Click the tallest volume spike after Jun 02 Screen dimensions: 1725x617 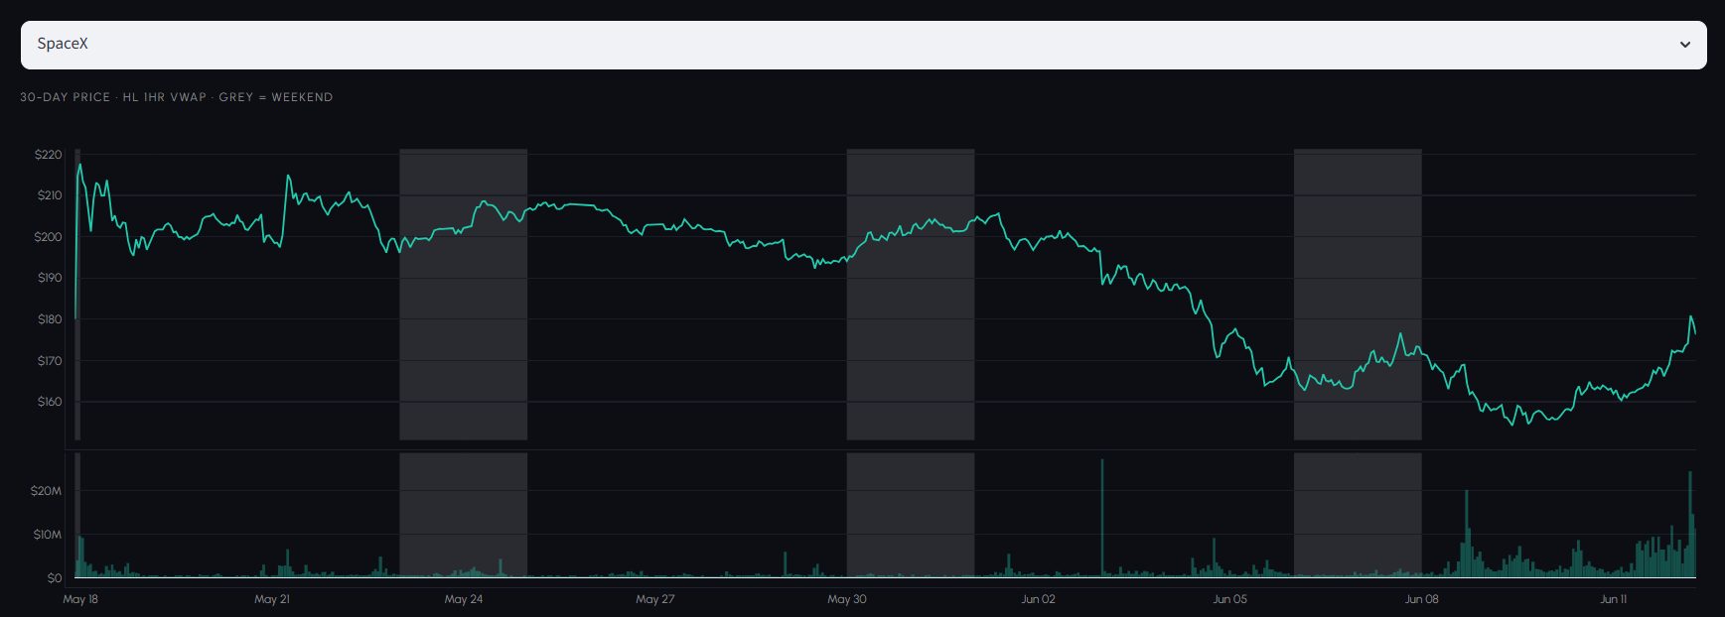click(x=1102, y=518)
